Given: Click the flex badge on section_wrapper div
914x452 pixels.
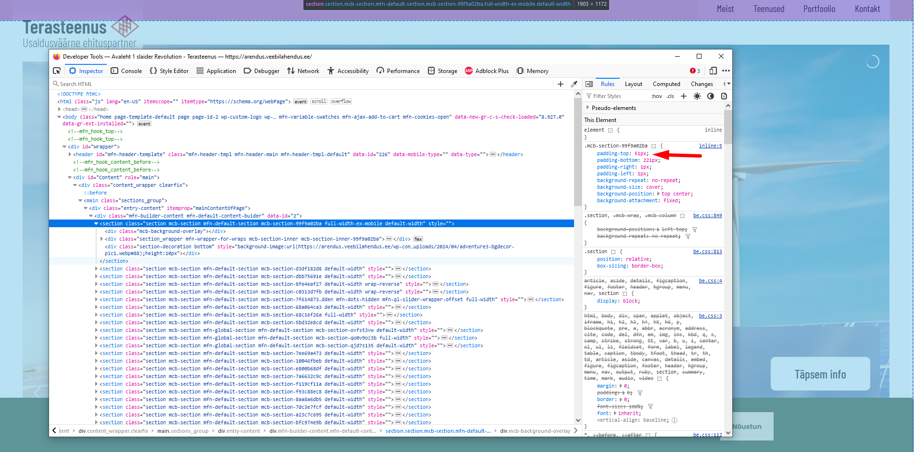Looking at the screenshot, I should click(418, 239).
